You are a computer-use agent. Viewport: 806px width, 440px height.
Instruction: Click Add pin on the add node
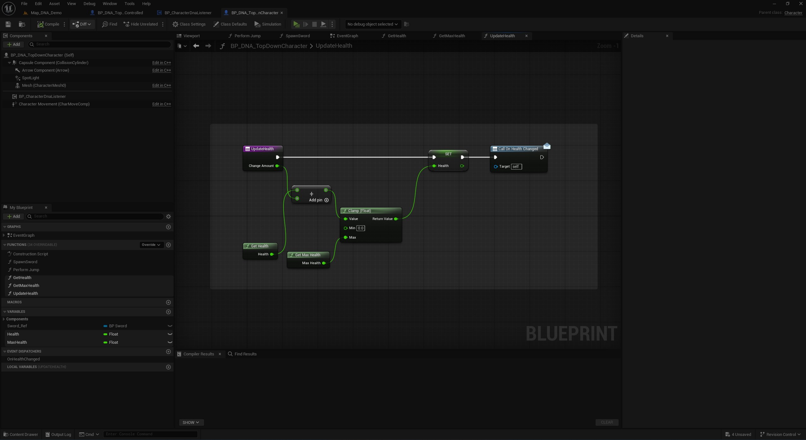(x=319, y=200)
